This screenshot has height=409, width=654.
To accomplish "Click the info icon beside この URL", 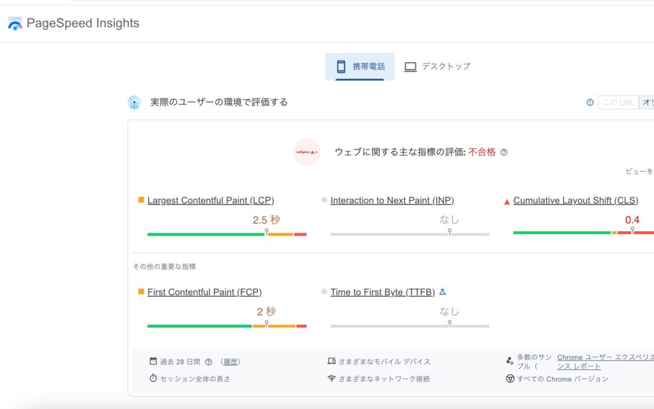I will tap(590, 102).
